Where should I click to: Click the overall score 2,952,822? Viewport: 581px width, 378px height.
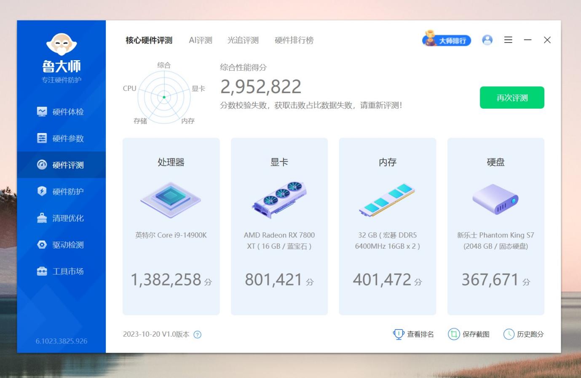click(261, 87)
